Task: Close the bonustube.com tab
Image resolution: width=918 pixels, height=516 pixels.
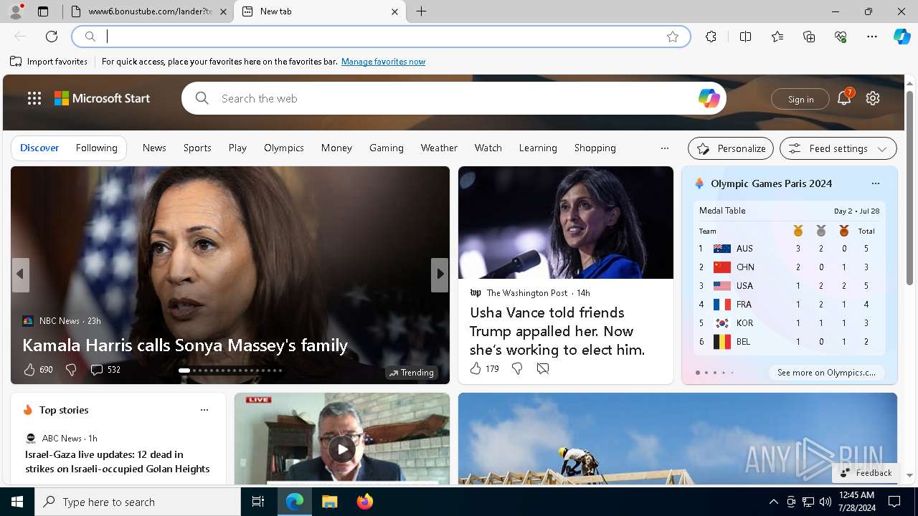Action: tap(223, 11)
